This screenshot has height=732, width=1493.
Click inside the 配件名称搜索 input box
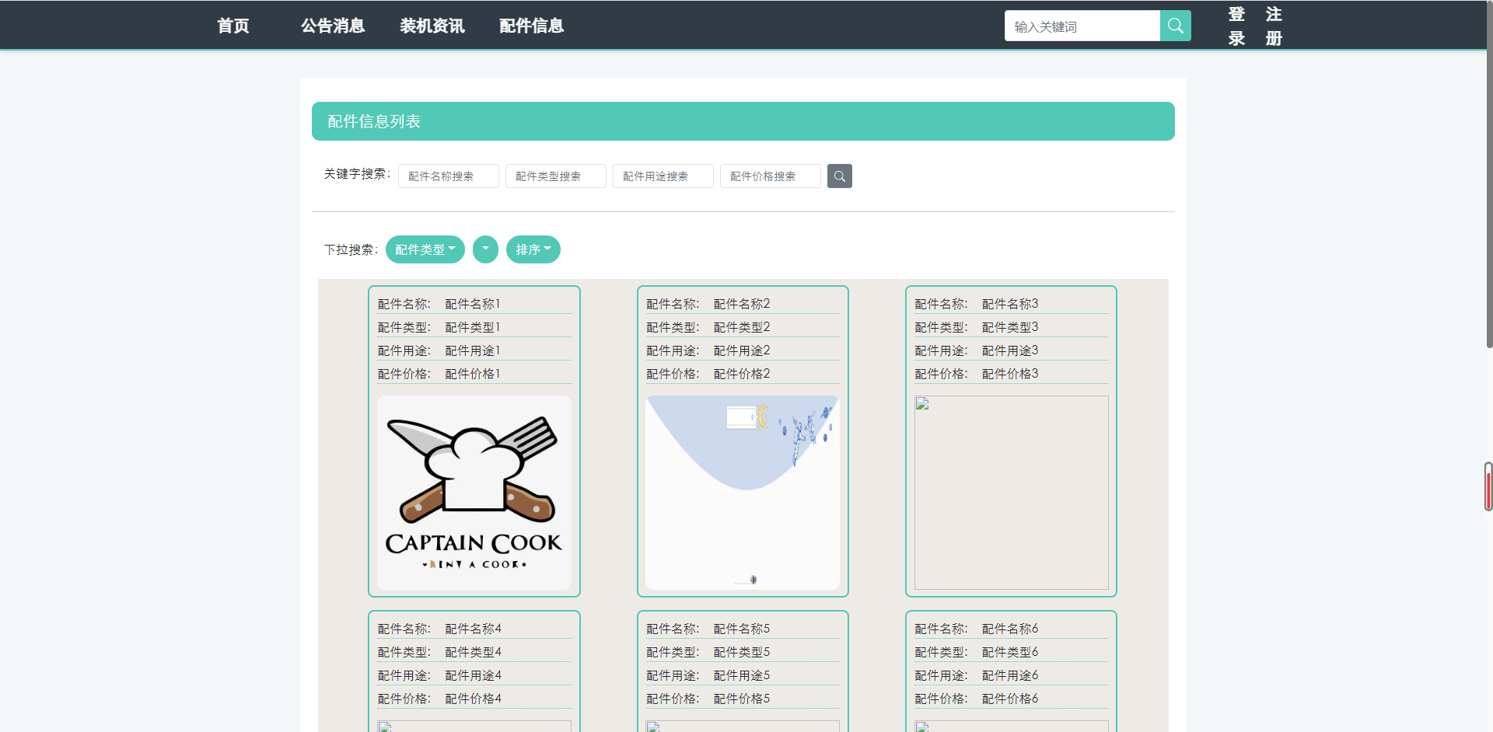448,176
